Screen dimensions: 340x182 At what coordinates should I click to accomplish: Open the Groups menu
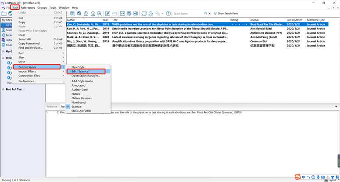[x=42, y=7]
